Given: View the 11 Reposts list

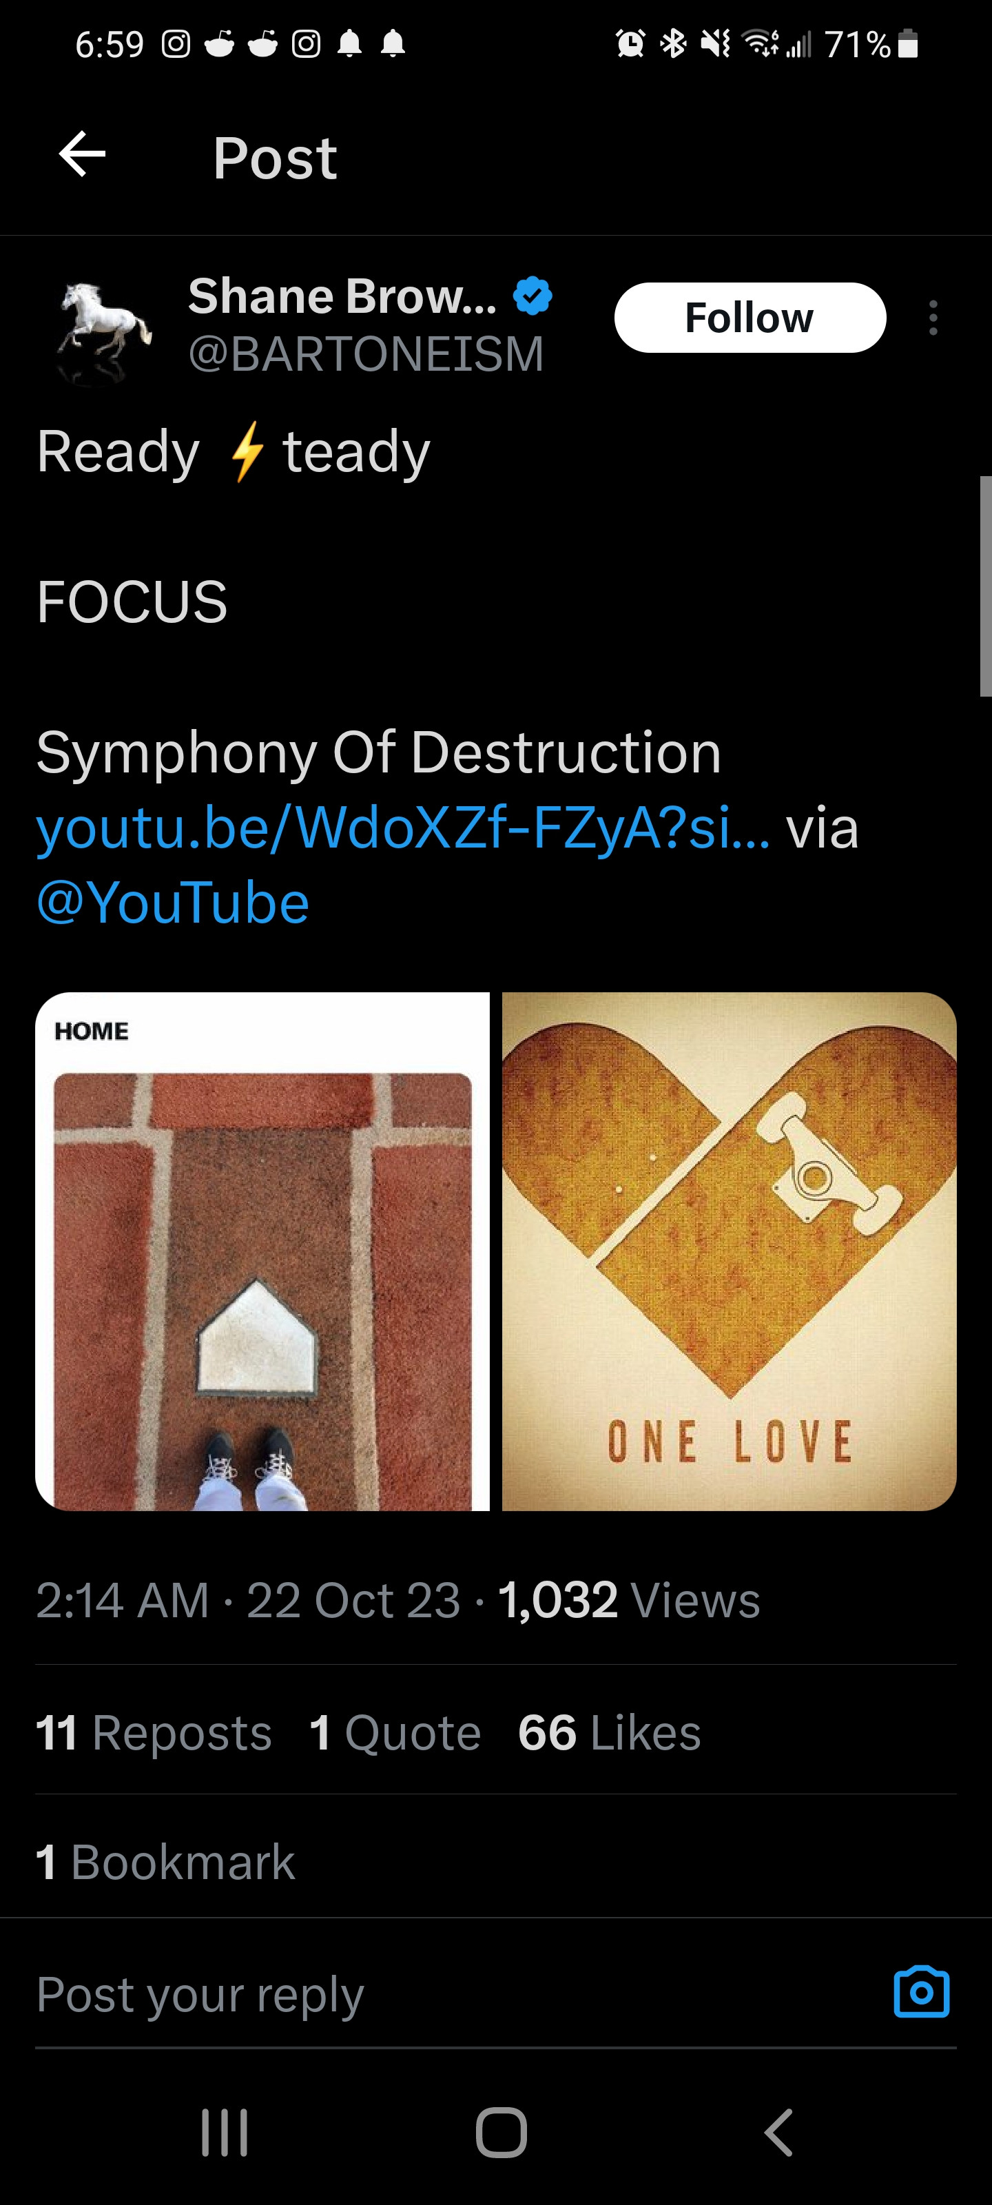Looking at the screenshot, I should coord(154,1732).
